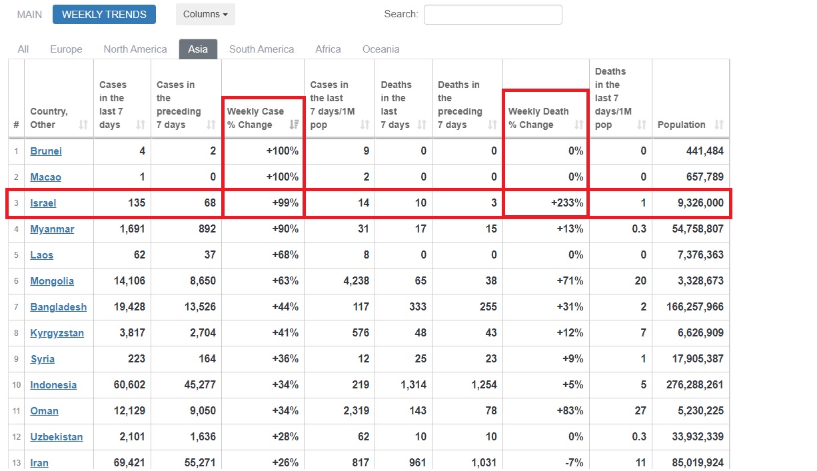Image resolution: width=817 pixels, height=471 pixels.
Task: Sort by Population column icon
Action: coord(719,125)
